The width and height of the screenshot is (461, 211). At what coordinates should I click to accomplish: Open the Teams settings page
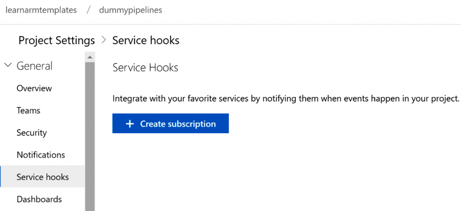(x=28, y=110)
